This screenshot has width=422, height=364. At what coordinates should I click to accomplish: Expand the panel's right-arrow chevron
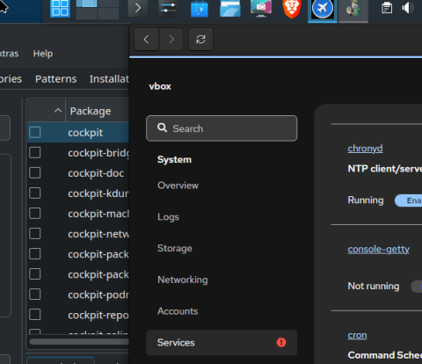tap(138, 8)
